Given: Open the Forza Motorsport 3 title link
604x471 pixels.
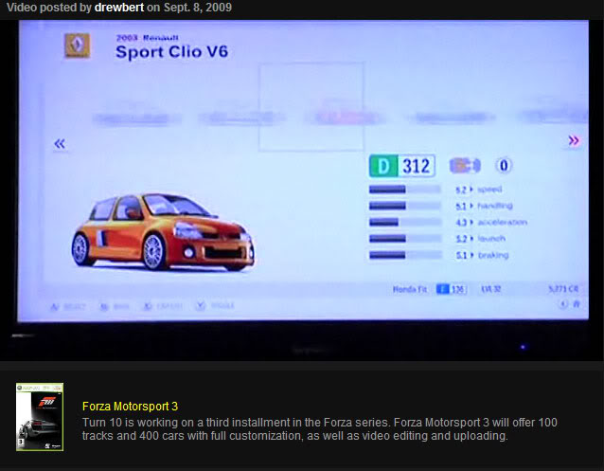Looking at the screenshot, I should (130, 406).
